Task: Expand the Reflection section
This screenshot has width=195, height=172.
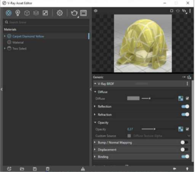Action: pos(95,106)
